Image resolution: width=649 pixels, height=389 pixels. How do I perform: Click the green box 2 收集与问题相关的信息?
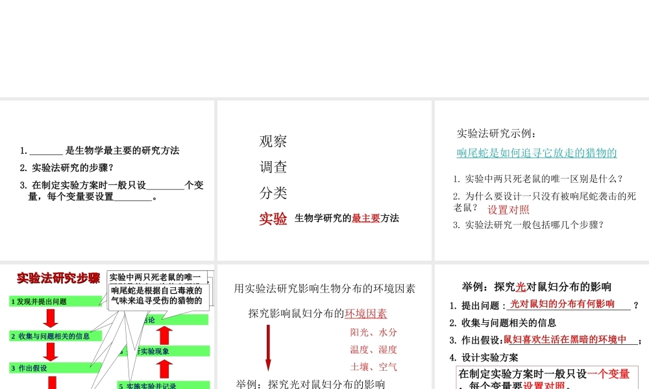pyautogui.click(x=55, y=336)
